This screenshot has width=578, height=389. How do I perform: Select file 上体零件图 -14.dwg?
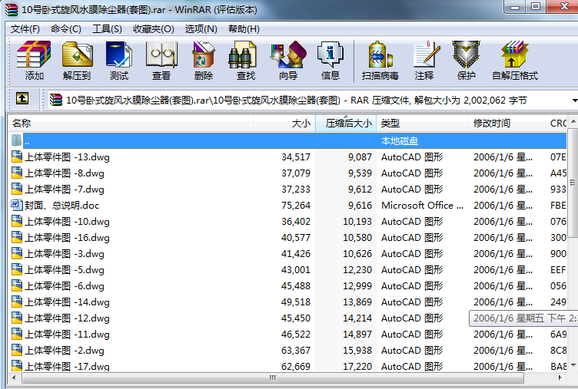(67, 302)
